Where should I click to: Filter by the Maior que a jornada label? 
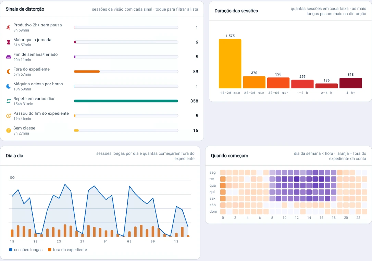[x=32, y=40]
